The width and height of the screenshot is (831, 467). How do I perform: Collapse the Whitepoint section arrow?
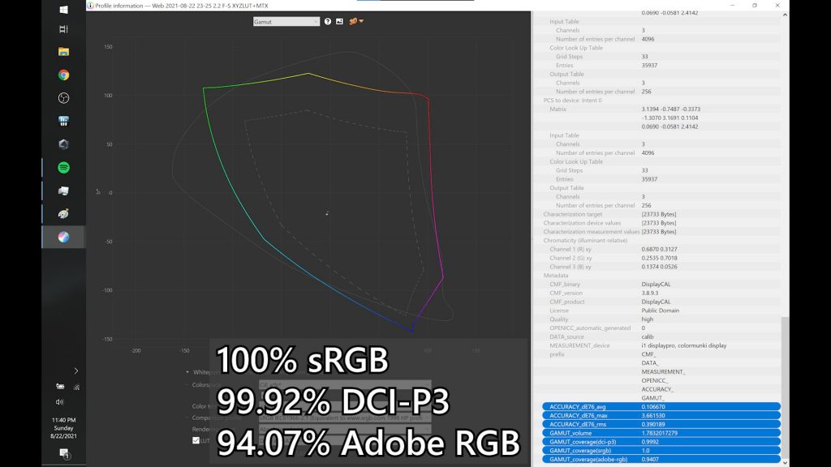coord(187,371)
